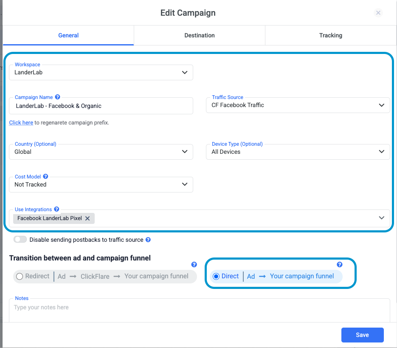Open the Workspace dropdown

[x=101, y=73]
